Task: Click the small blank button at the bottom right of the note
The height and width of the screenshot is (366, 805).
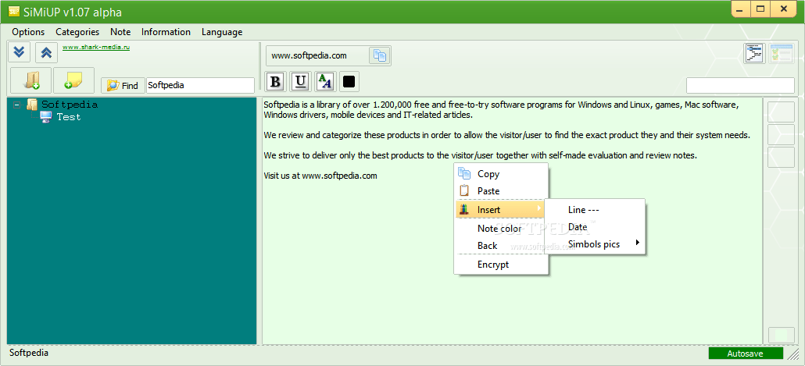Action: 781,335
